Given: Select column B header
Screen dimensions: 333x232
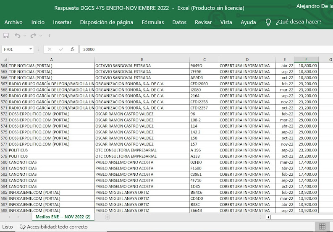Looking at the screenshot, I should tap(142, 60).
